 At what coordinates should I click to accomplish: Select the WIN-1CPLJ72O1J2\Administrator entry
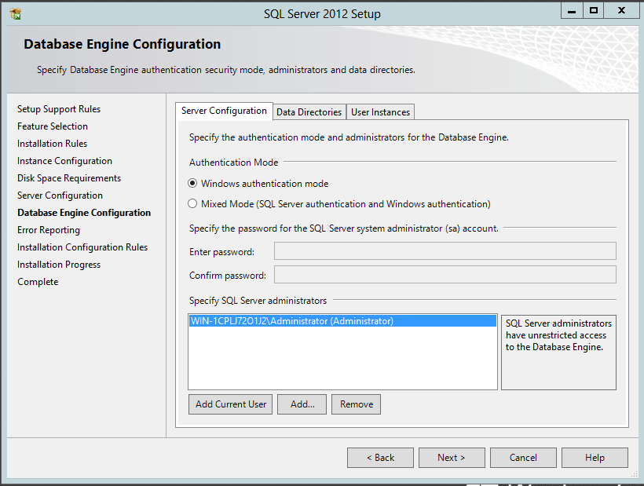pos(342,321)
